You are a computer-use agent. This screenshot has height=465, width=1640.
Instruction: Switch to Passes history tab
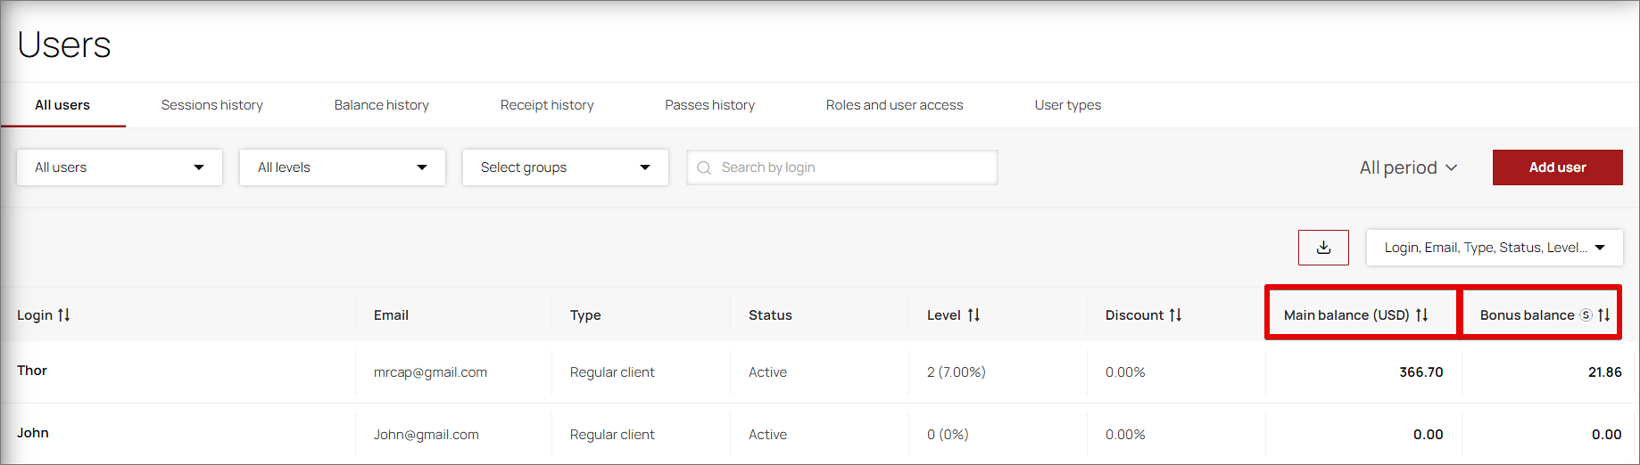710,105
